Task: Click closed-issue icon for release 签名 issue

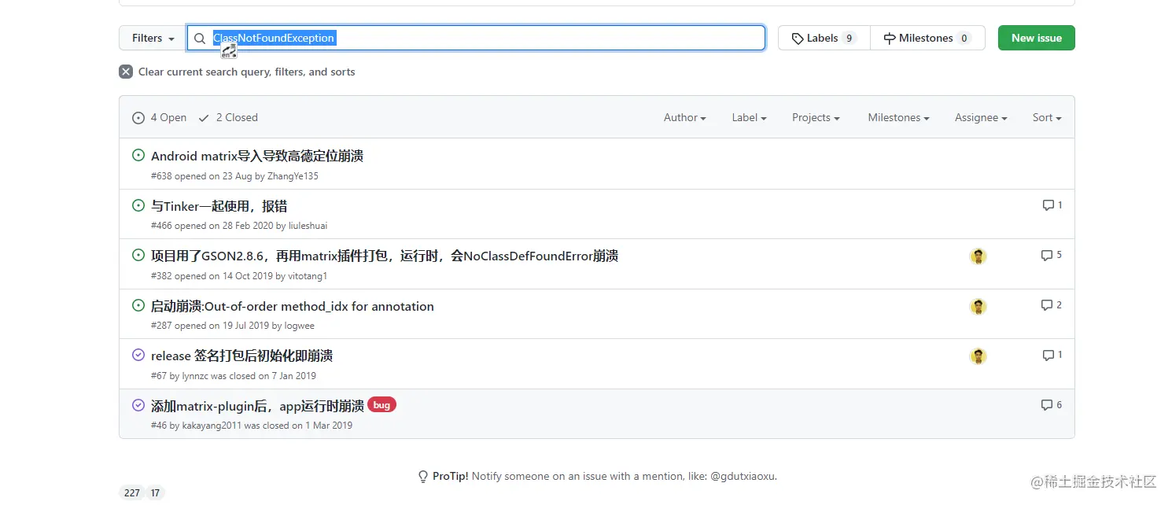Action: tap(138, 355)
